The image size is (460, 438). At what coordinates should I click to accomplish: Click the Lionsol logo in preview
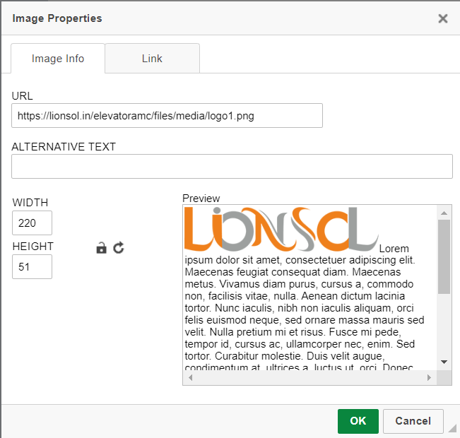281,229
